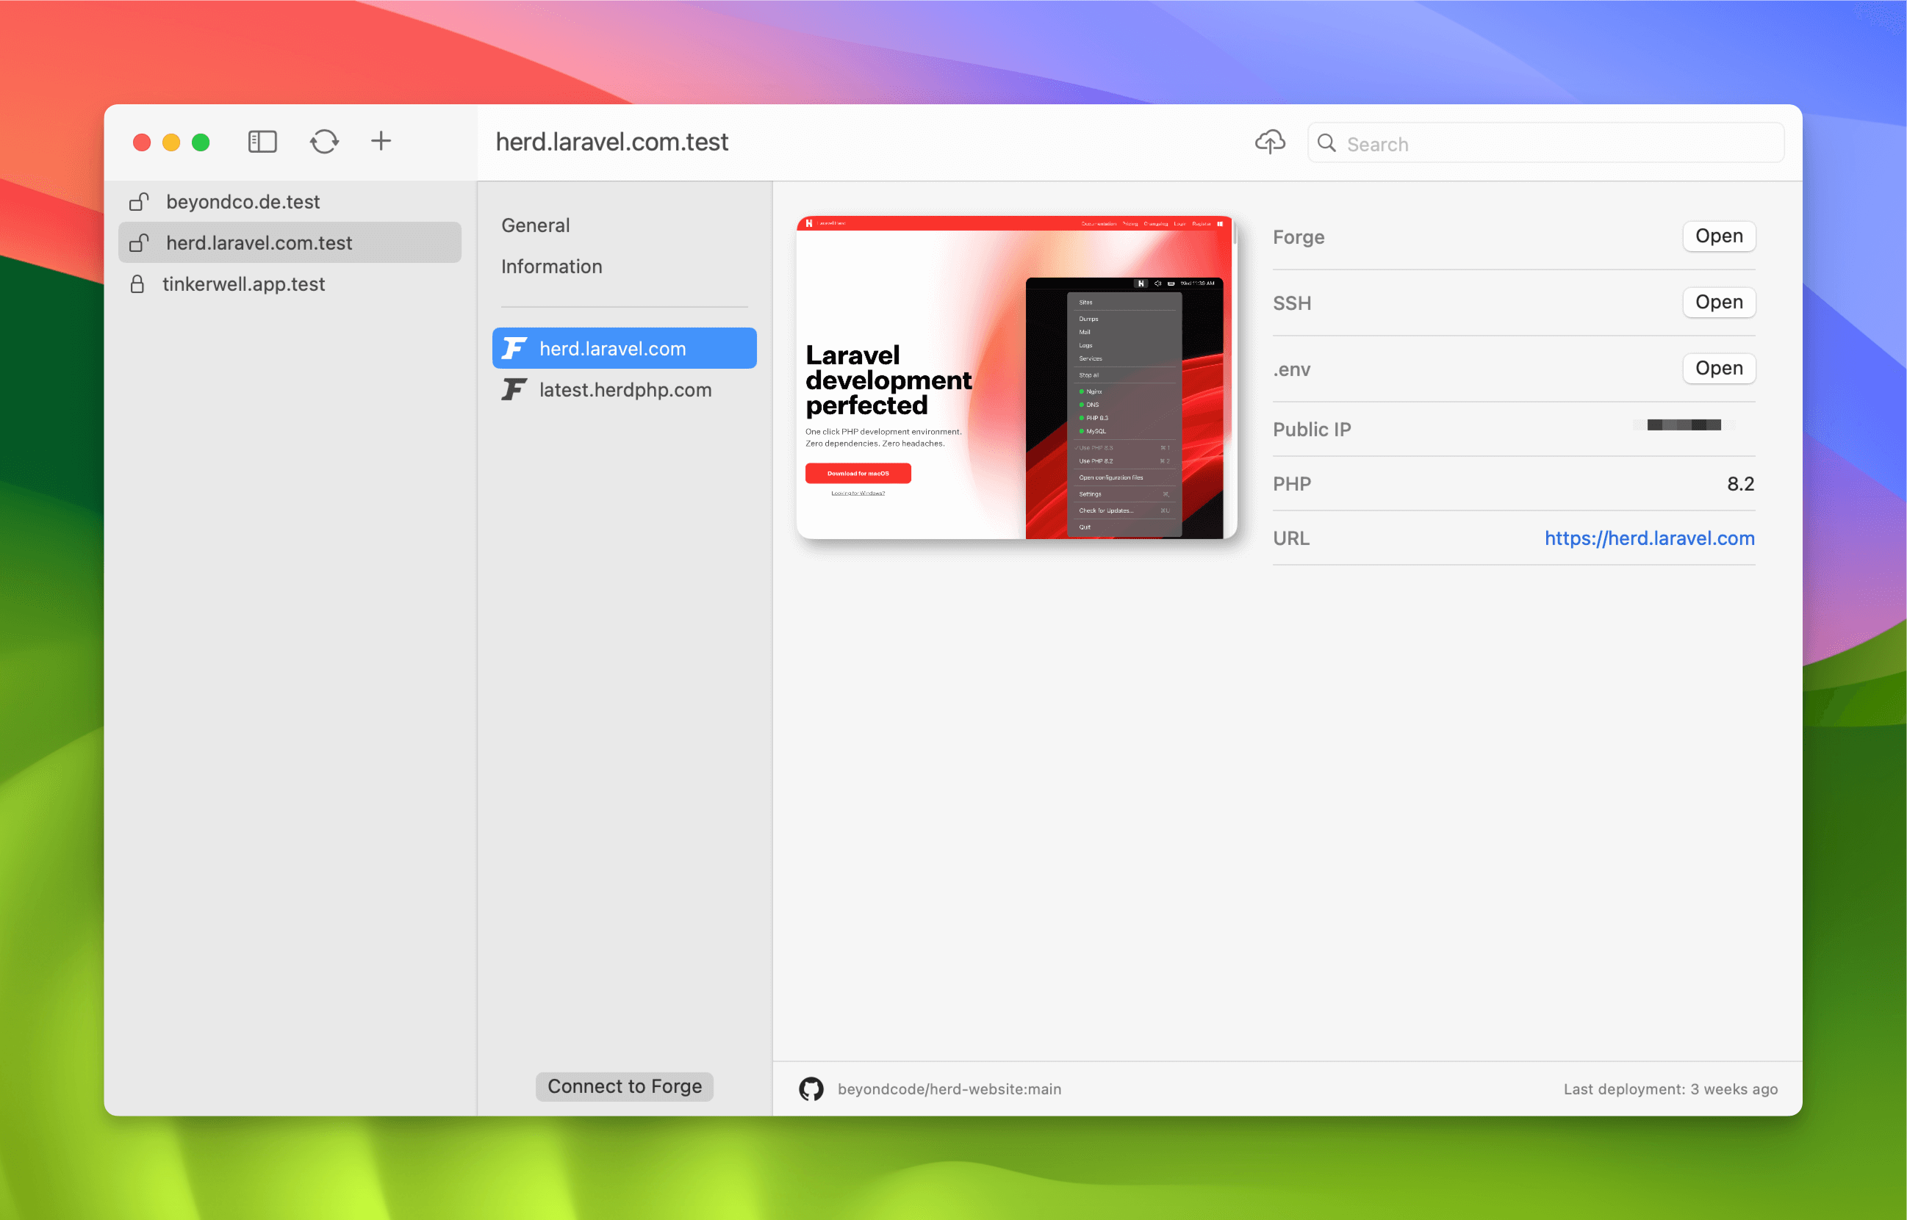Select the latest.herdphp.com site
Viewport: 1907px width, 1220px height.
click(x=625, y=389)
